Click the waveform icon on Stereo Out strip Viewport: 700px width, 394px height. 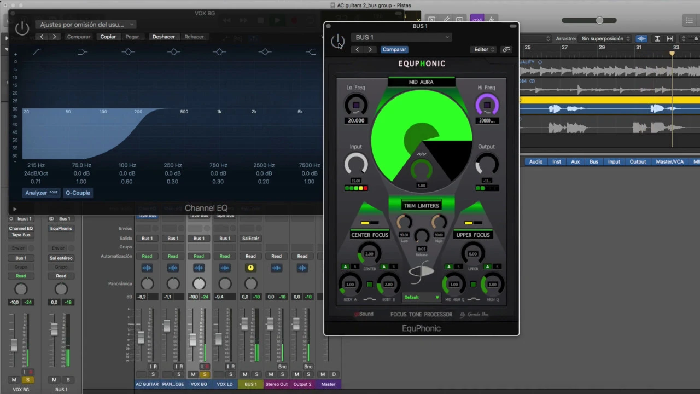tap(276, 268)
